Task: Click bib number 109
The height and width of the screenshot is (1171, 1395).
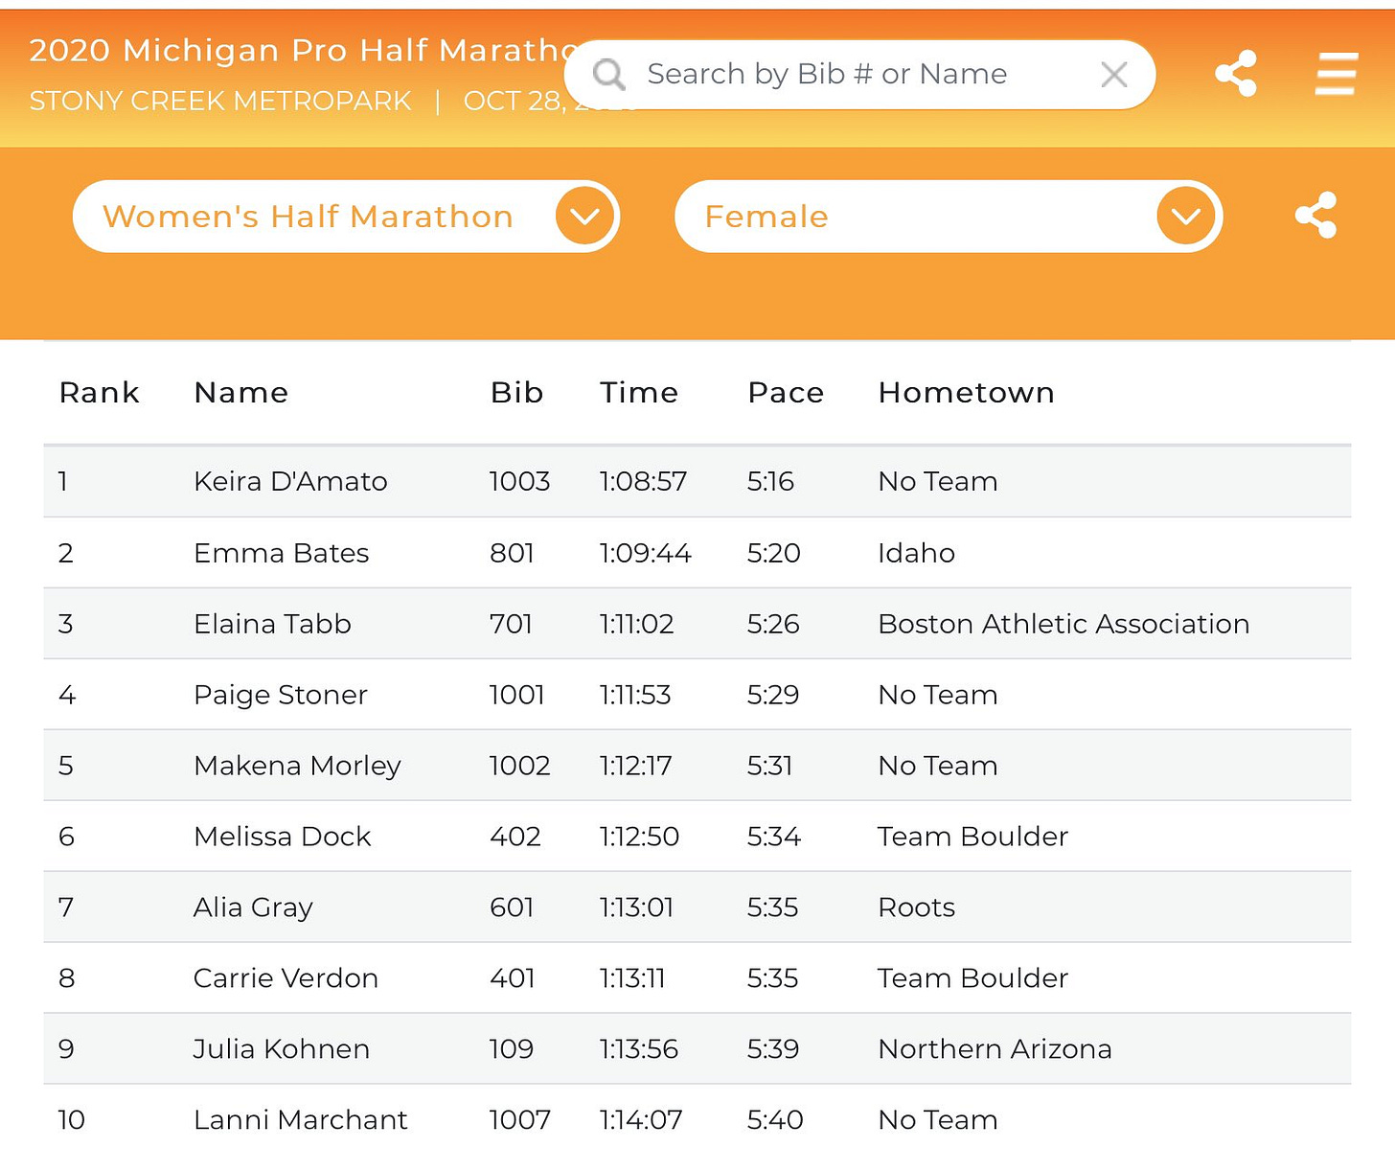Action: tap(512, 1049)
